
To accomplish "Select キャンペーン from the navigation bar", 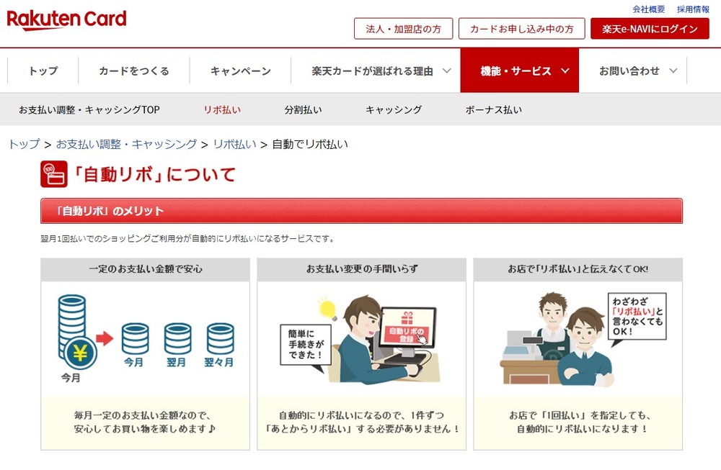I will (239, 71).
